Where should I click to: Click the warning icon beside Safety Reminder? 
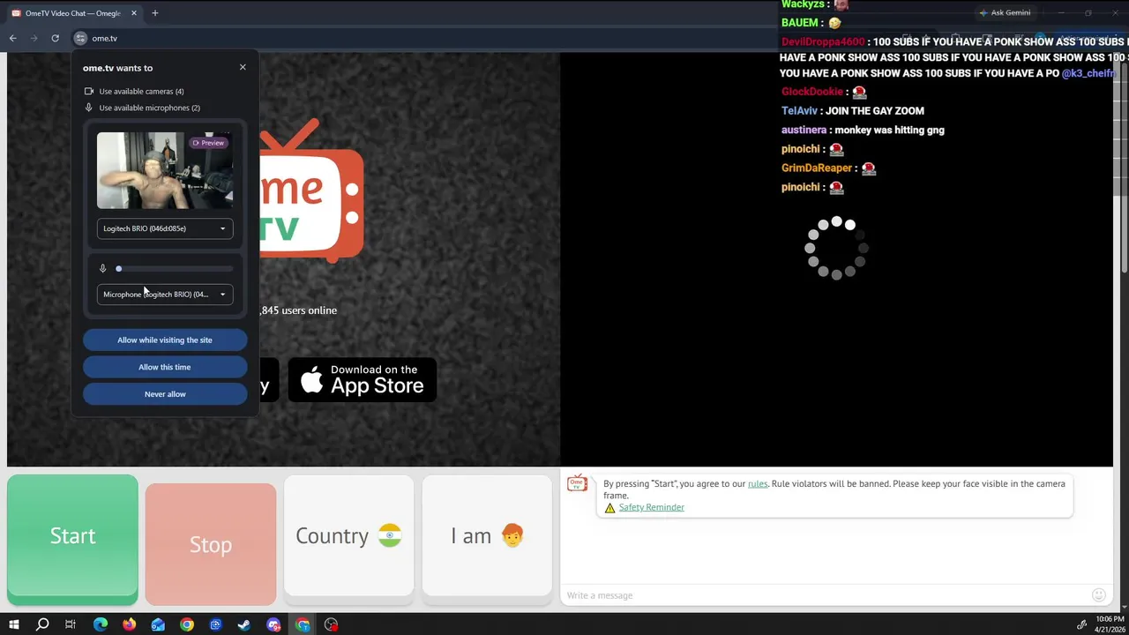609,508
